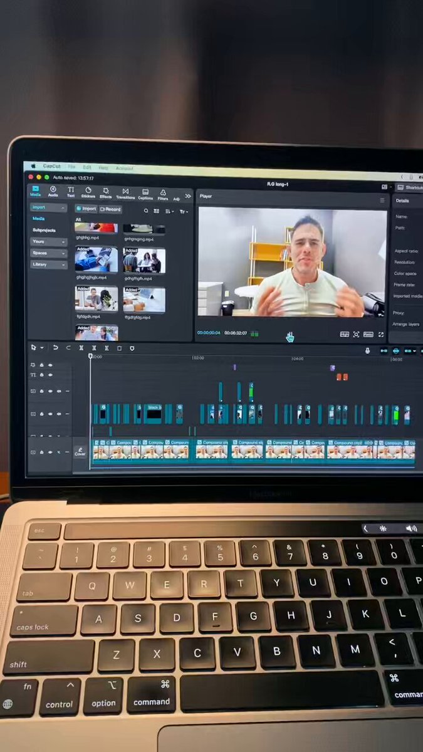The height and width of the screenshot is (752, 423).
Task: Expand the Spaces section
Action: 49,253
